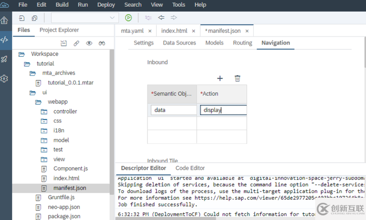
Task: Open the Build menu
Action: point(62,5)
